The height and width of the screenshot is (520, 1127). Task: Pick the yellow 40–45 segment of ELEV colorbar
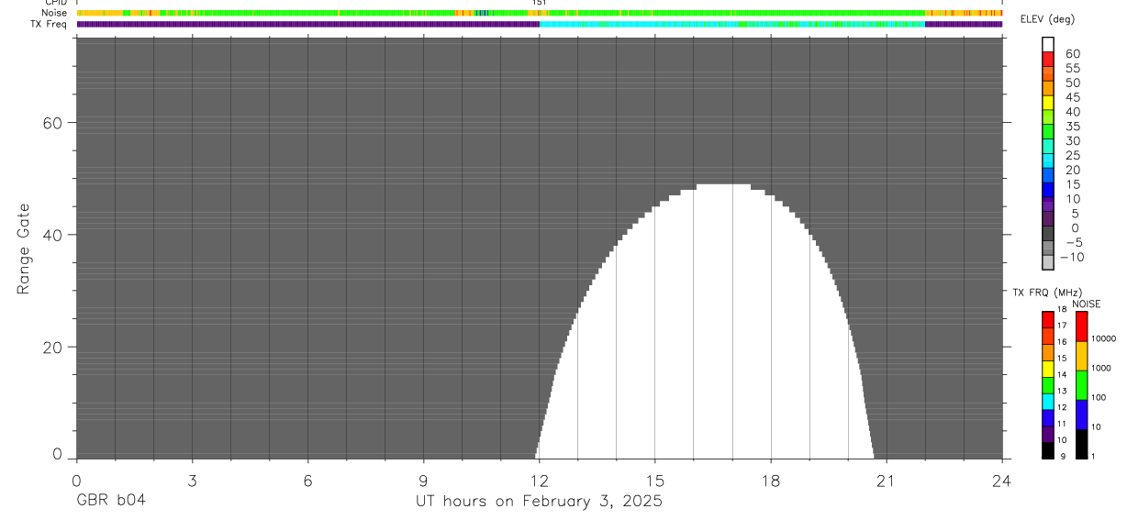[x=1048, y=103]
